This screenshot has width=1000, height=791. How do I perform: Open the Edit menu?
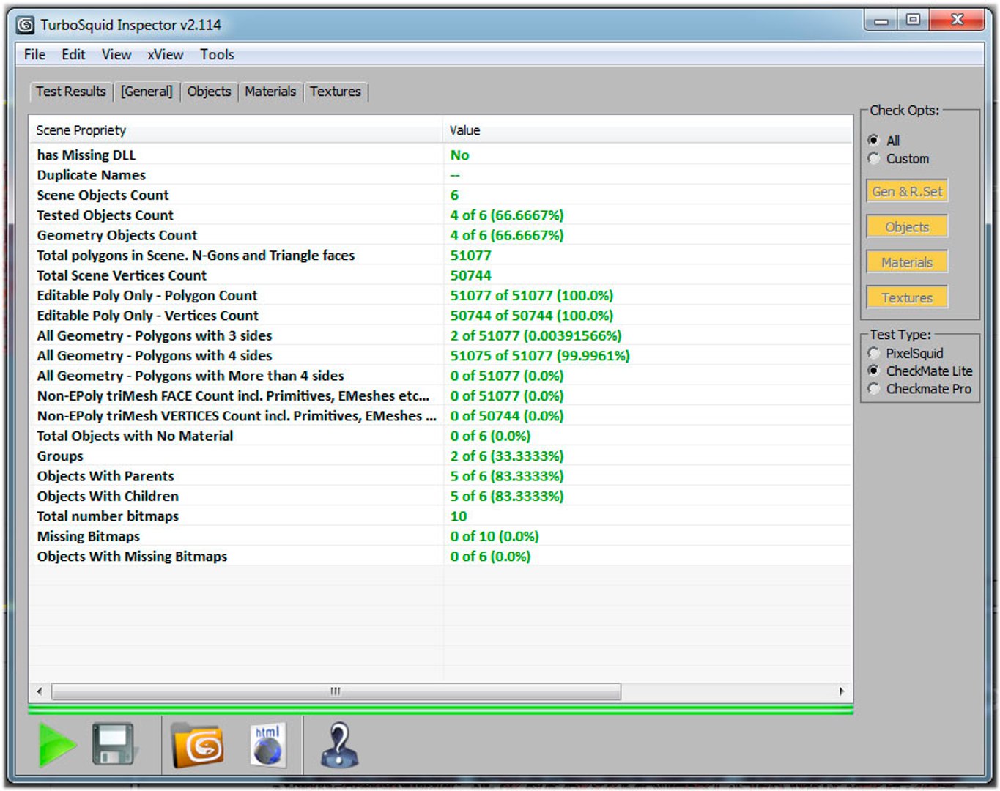73,55
